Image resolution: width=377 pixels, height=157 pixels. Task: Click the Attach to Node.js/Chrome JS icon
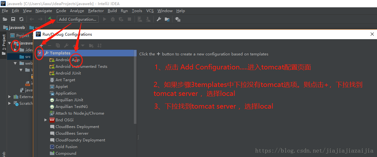(x=52, y=113)
